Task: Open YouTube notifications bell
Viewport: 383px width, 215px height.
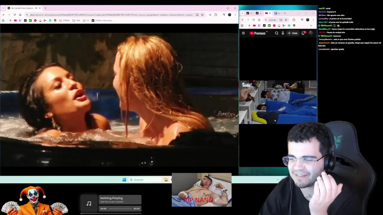Action: (303, 33)
